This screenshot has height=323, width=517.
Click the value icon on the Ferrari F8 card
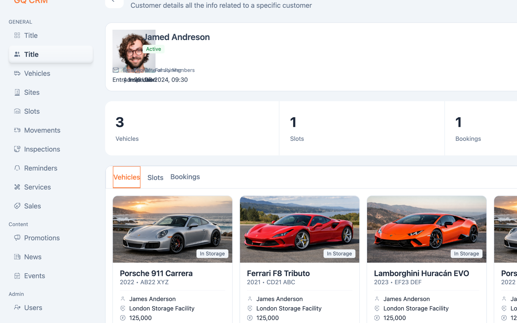pos(250,318)
